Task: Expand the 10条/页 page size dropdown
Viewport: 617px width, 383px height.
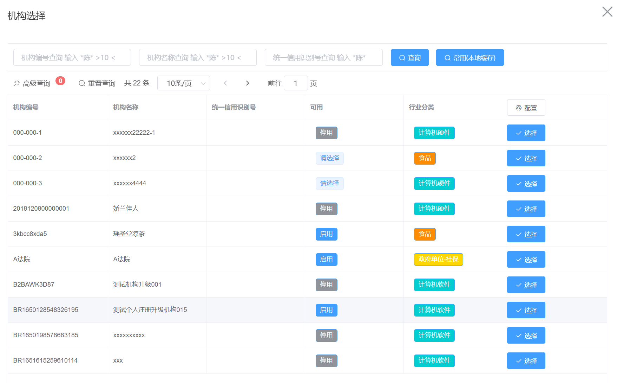Action: [183, 83]
